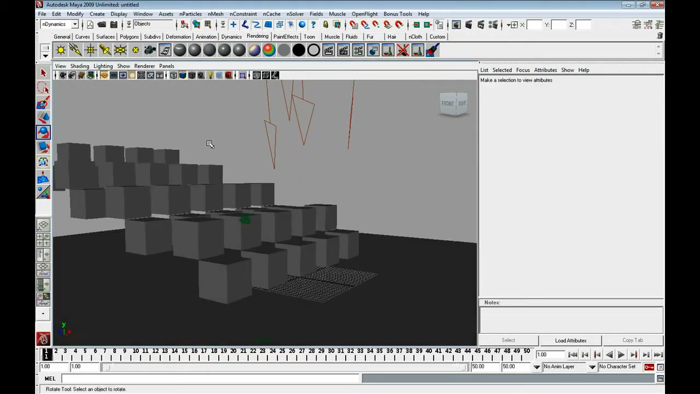Click the Copy Tab button
Image resolution: width=700 pixels, height=394 pixels.
click(x=632, y=340)
